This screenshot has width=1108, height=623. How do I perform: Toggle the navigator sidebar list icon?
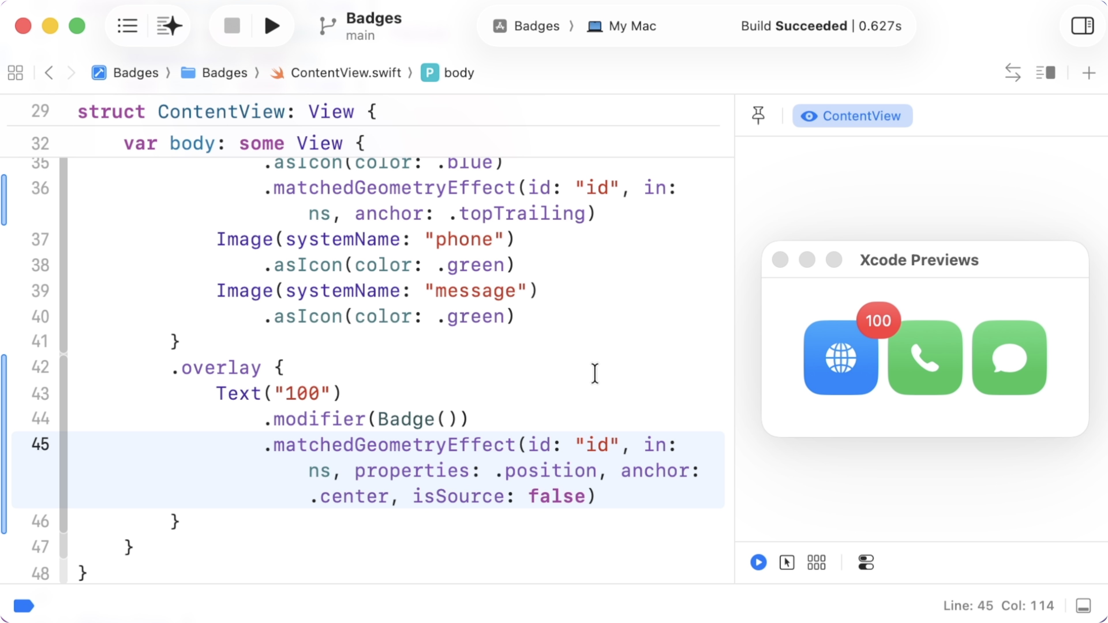127,26
